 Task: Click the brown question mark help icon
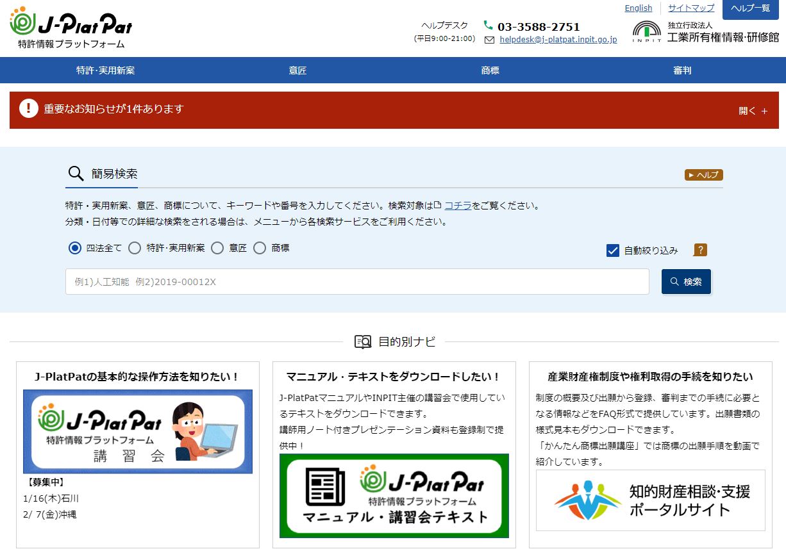pos(700,250)
